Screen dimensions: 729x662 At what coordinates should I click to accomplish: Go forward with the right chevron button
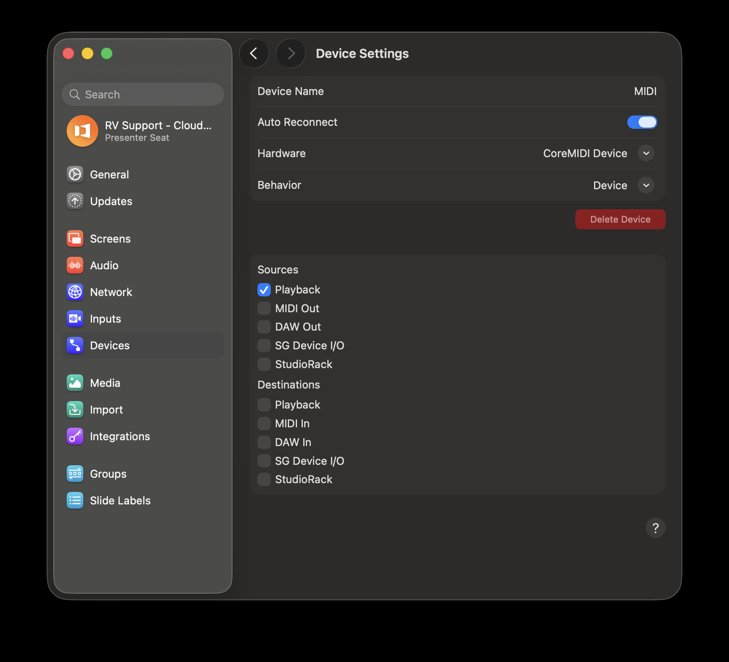[x=291, y=53]
